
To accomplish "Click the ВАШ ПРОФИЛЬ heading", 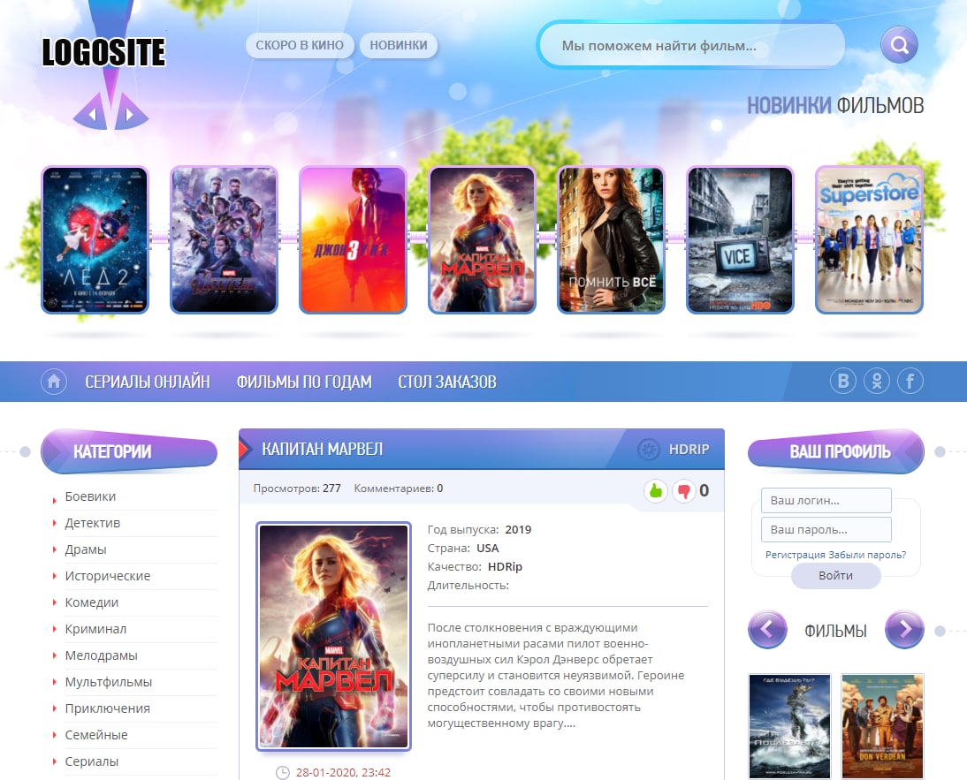I will click(835, 451).
